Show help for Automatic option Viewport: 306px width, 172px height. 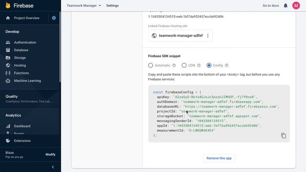point(174,65)
